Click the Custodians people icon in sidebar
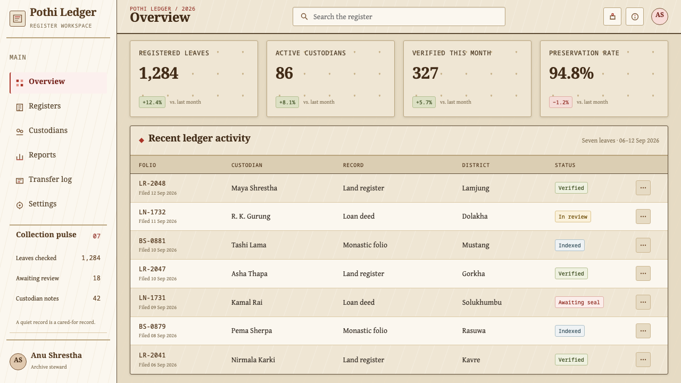Image resolution: width=681 pixels, height=383 pixels. [x=20, y=132]
